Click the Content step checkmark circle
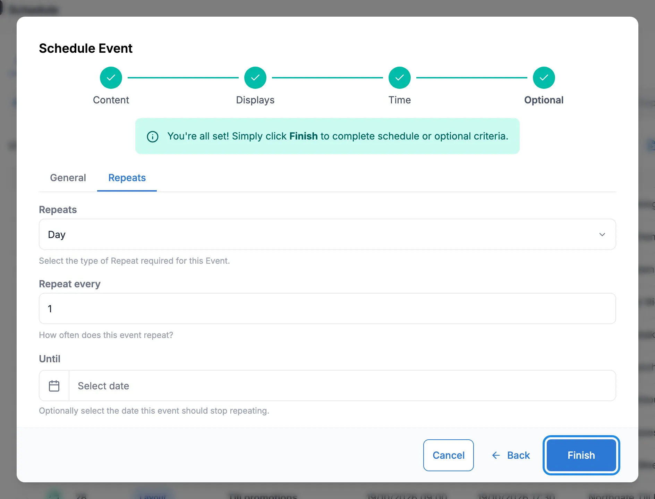 click(111, 78)
